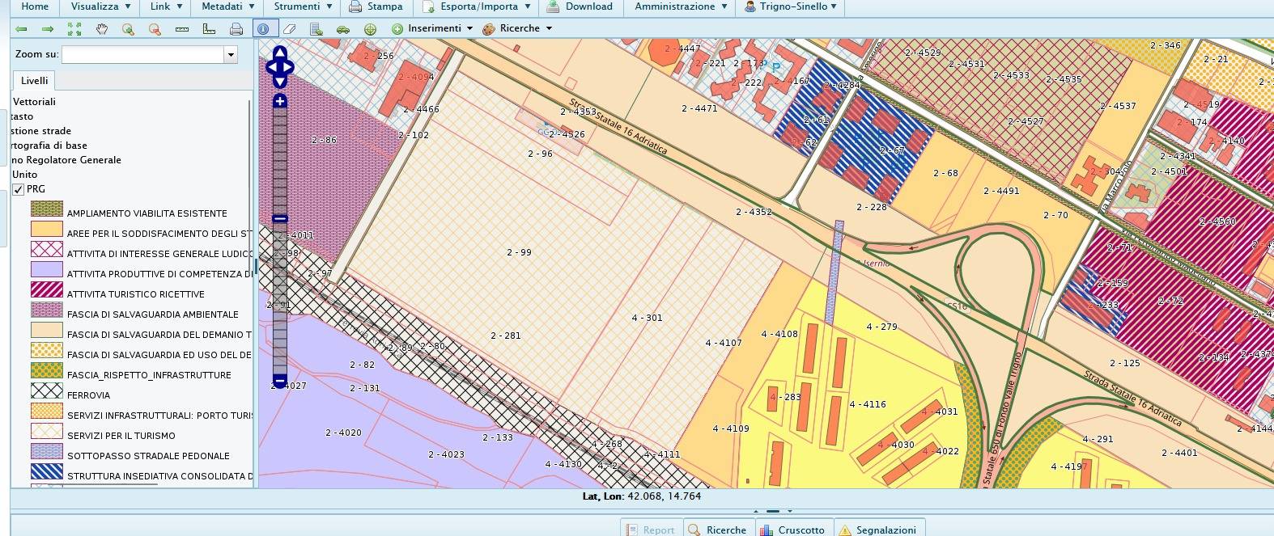The width and height of the screenshot is (1274, 536).
Task: Open the Visualizza menu
Action: pos(100,6)
